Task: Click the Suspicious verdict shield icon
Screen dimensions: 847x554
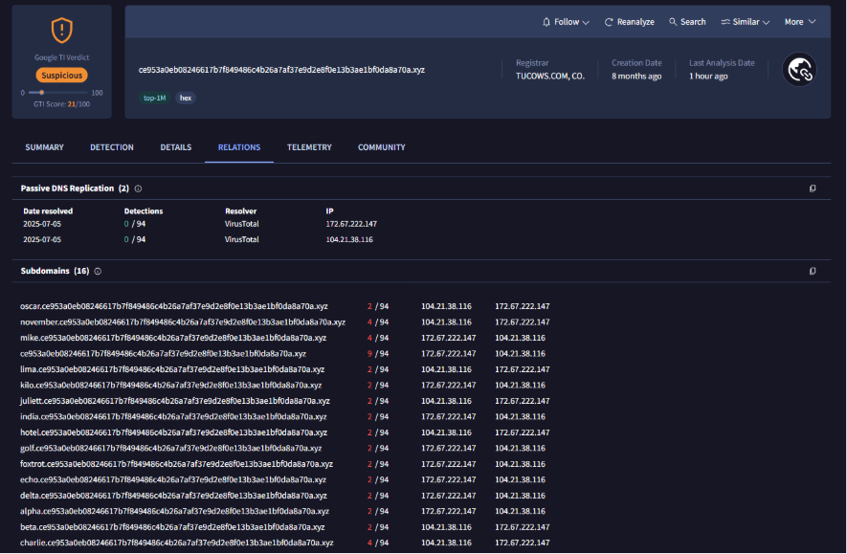Action: pos(61,31)
